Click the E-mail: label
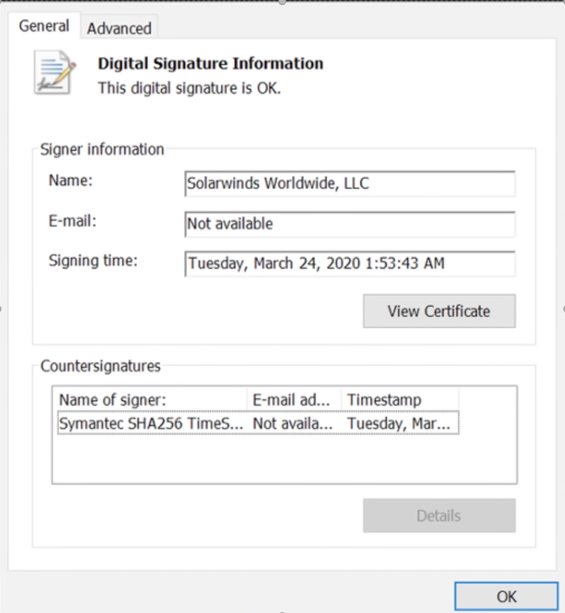 pyautogui.click(x=72, y=221)
